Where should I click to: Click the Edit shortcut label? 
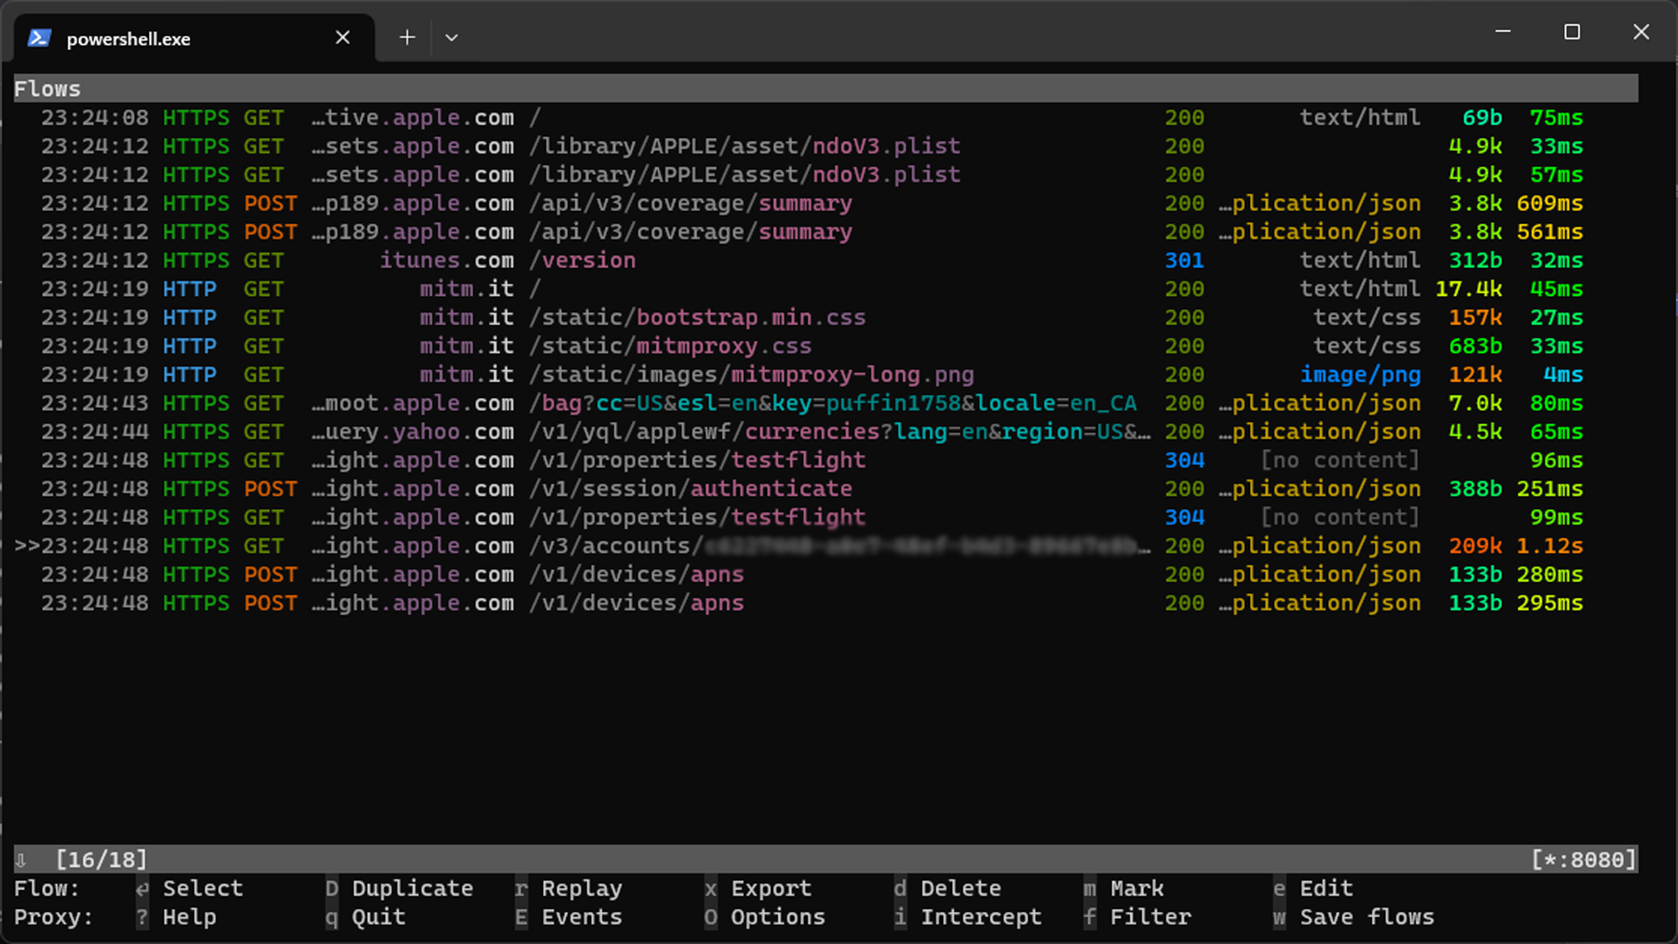point(1326,888)
